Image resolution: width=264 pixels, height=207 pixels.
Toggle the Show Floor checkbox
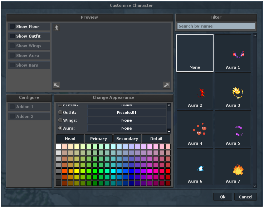click(12, 26)
